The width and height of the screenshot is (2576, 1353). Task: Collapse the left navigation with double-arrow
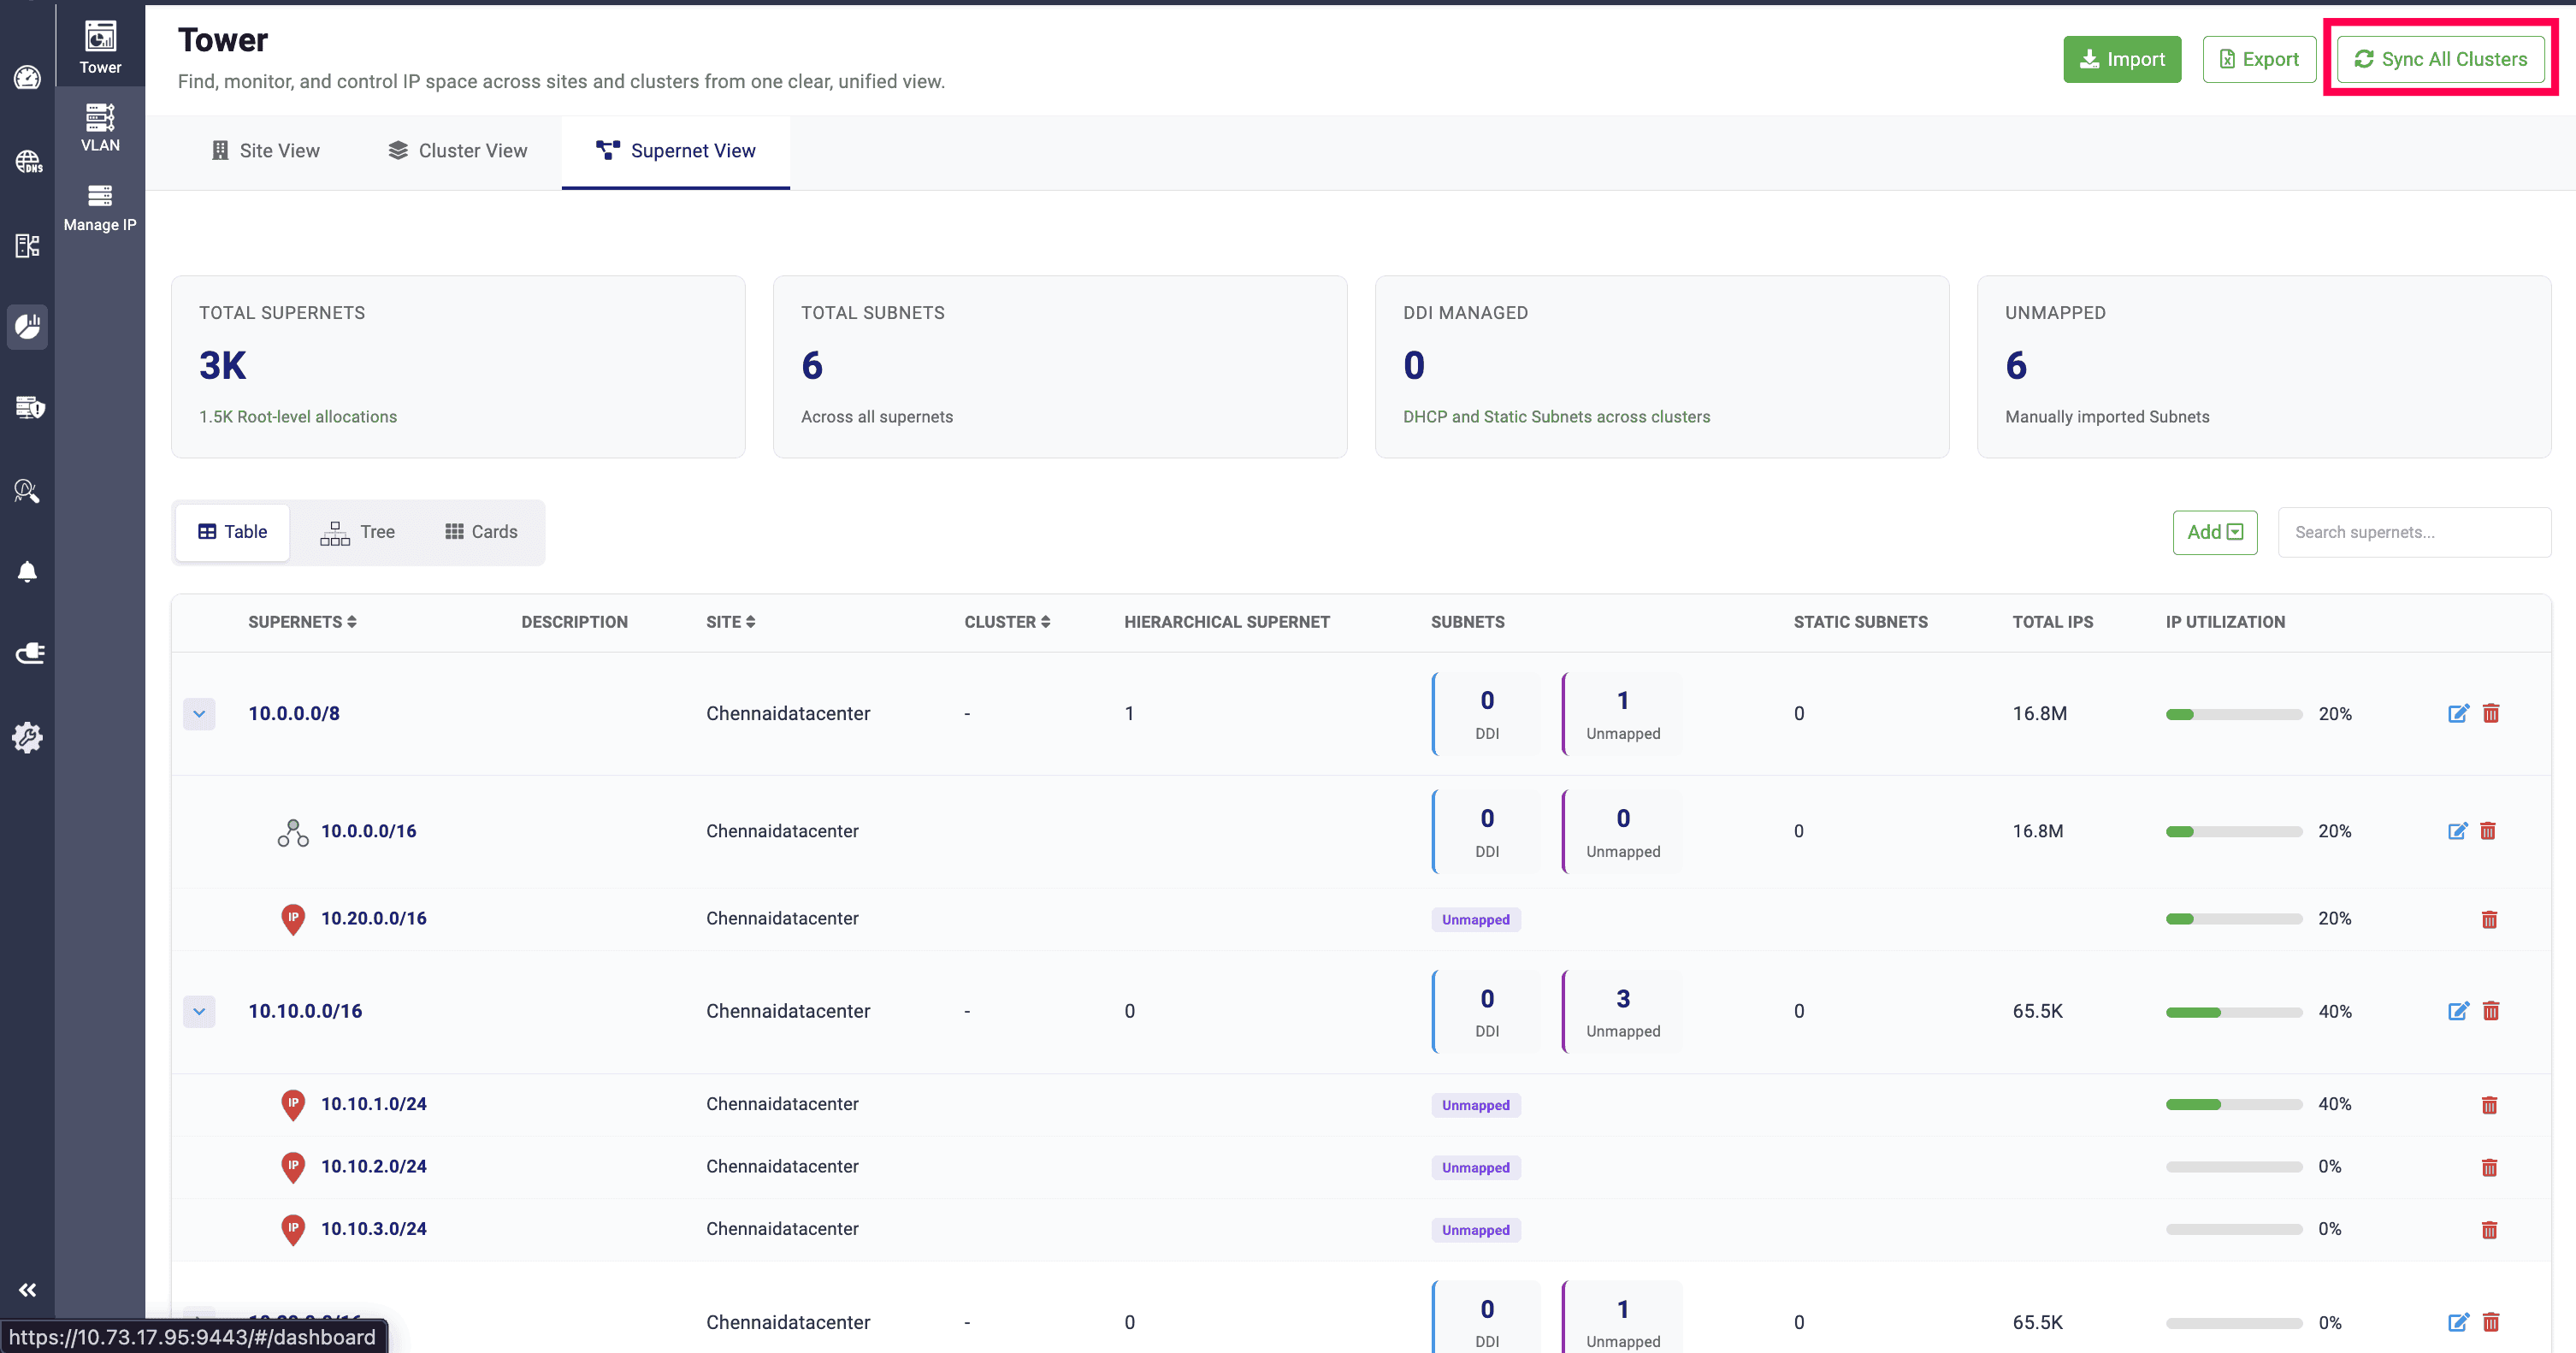tap(27, 1290)
